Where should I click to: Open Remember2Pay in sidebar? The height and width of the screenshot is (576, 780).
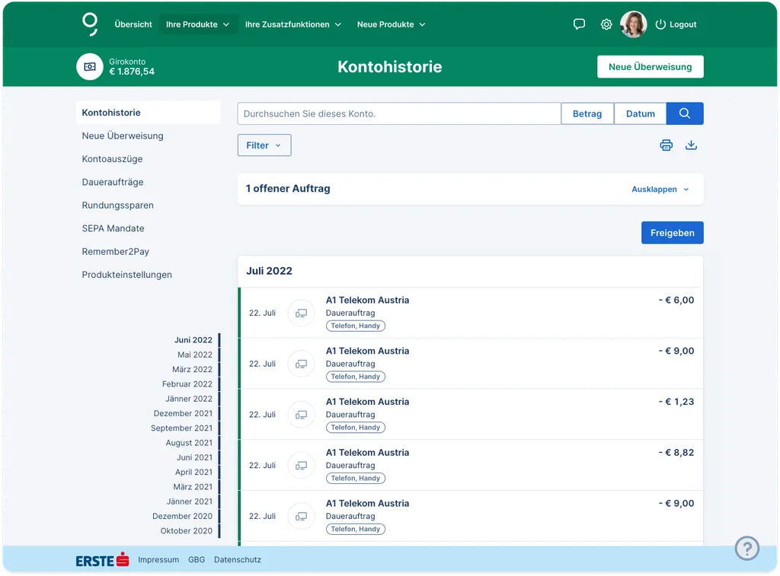[116, 251]
